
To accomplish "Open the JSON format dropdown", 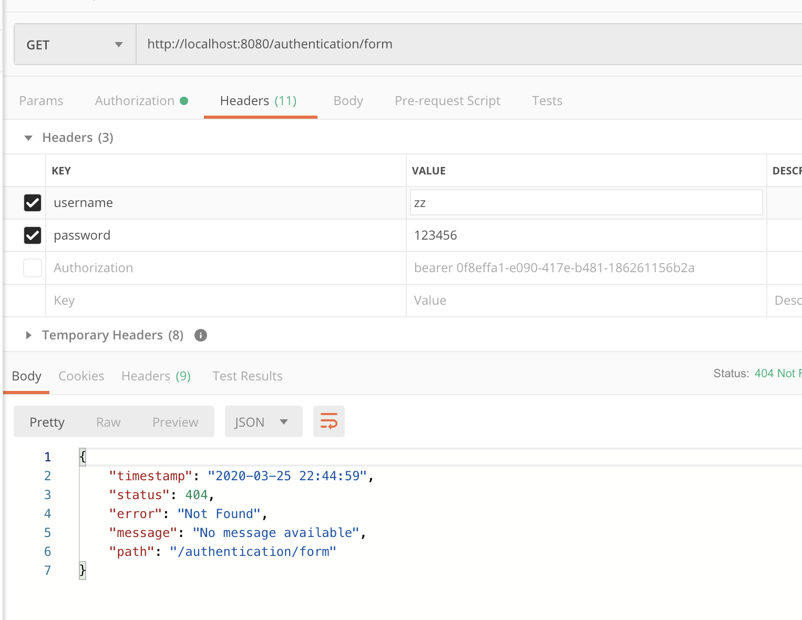I will 263,422.
